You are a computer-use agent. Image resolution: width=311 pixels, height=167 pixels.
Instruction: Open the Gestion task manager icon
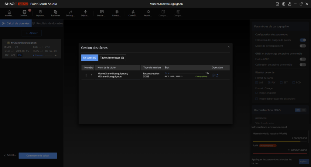tap(24, 12)
